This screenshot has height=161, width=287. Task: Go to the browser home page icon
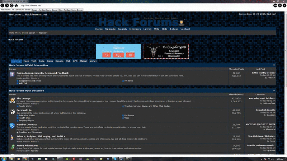coord(16,5)
